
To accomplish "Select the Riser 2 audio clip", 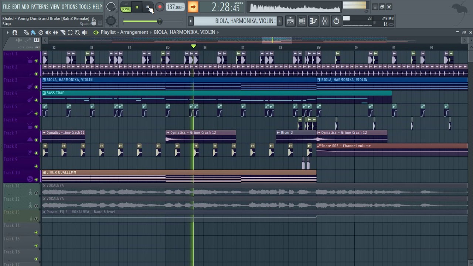I will (x=296, y=136).
